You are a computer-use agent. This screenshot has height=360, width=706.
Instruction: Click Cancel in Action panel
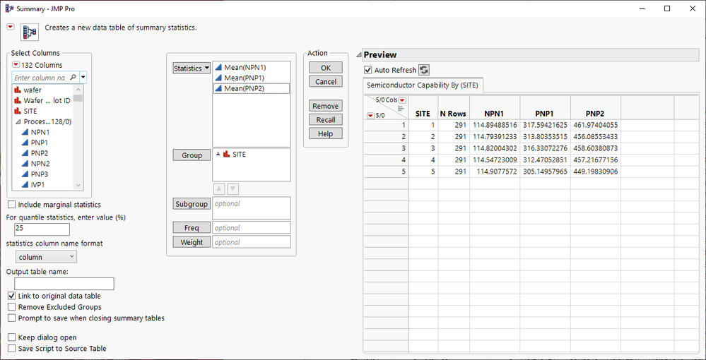click(326, 81)
